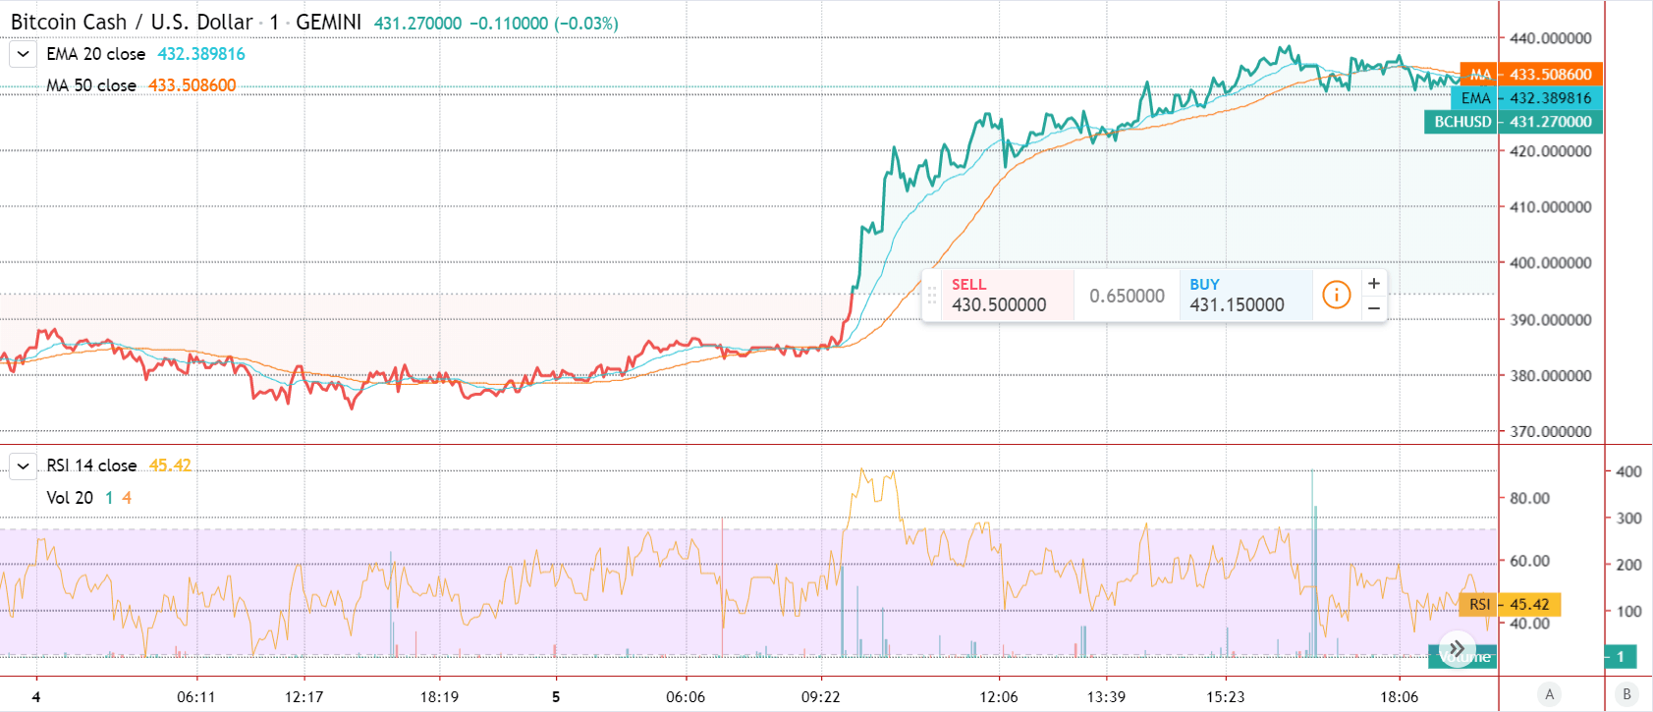Jump to the most recent bar
This screenshot has width=1653, height=712.
point(1458,648)
